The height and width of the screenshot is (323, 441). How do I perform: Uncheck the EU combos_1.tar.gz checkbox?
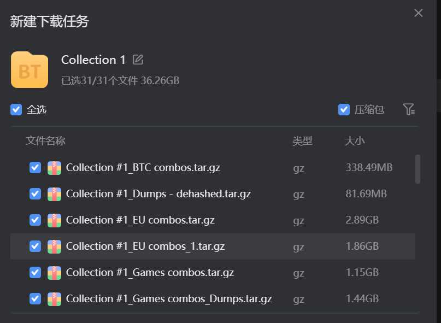coord(35,246)
